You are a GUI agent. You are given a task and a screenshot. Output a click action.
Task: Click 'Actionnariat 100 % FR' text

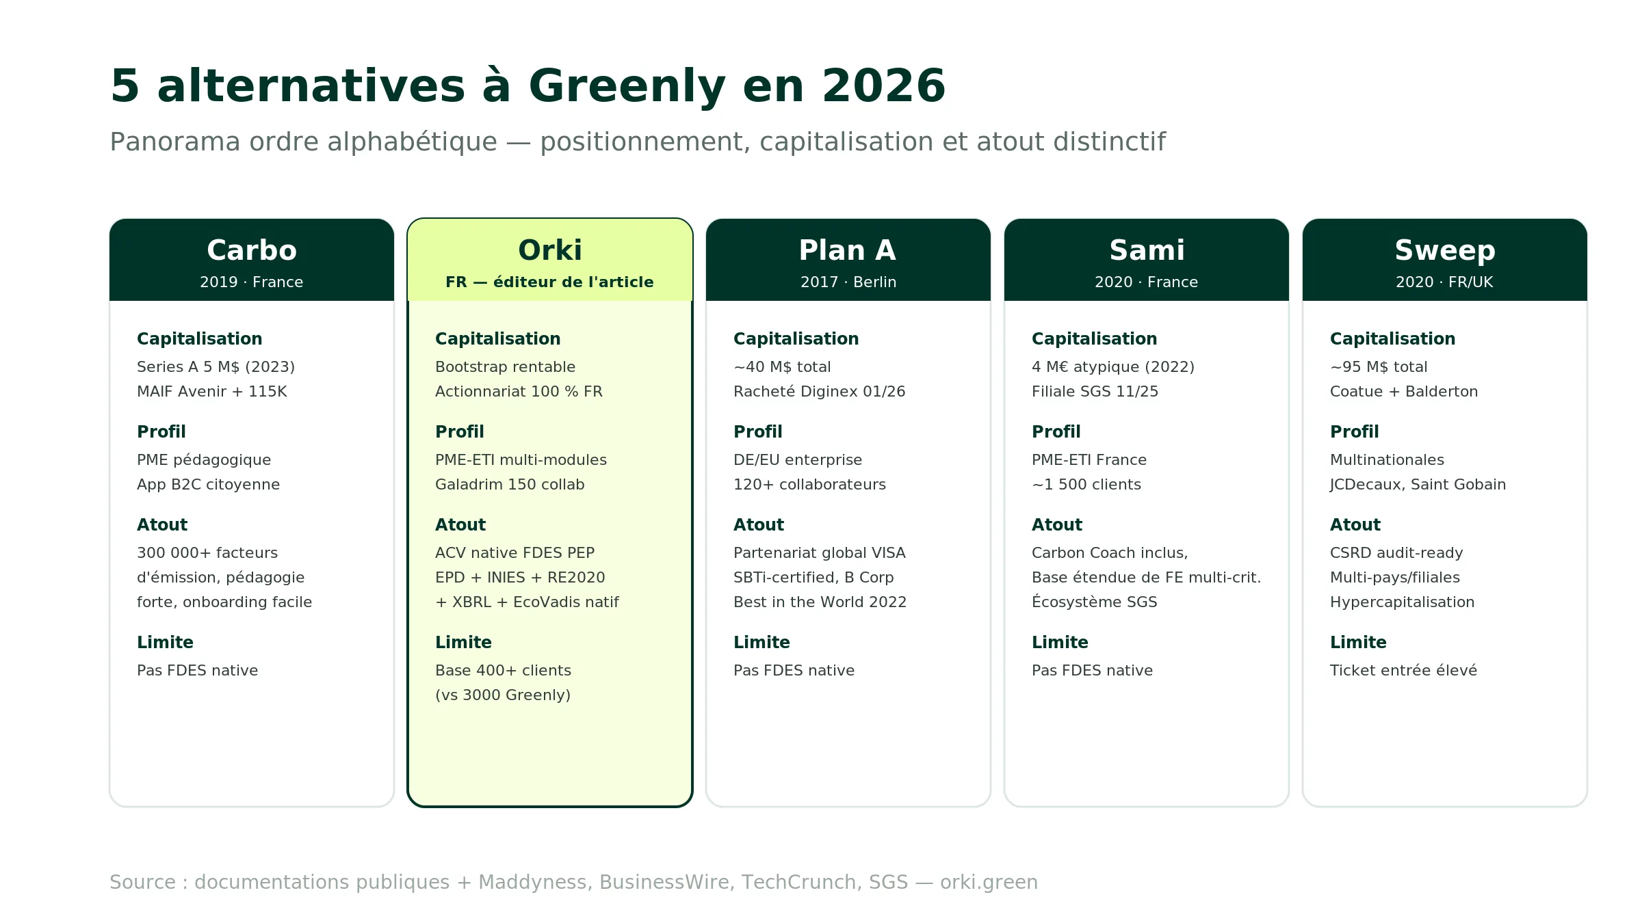[x=519, y=392]
